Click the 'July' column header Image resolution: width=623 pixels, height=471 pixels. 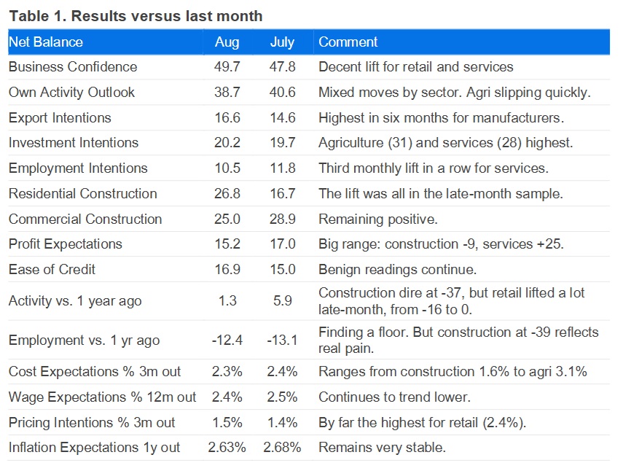282,42
